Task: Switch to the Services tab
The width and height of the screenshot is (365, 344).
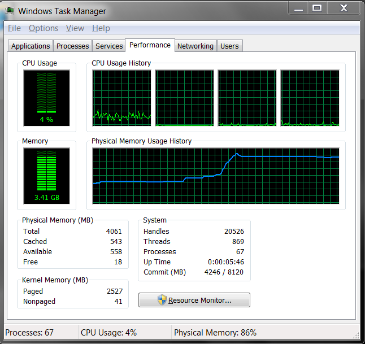Action: pos(109,46)
